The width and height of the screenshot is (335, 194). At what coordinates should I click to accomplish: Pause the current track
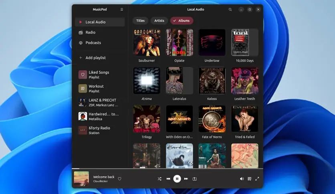point(177,179)
